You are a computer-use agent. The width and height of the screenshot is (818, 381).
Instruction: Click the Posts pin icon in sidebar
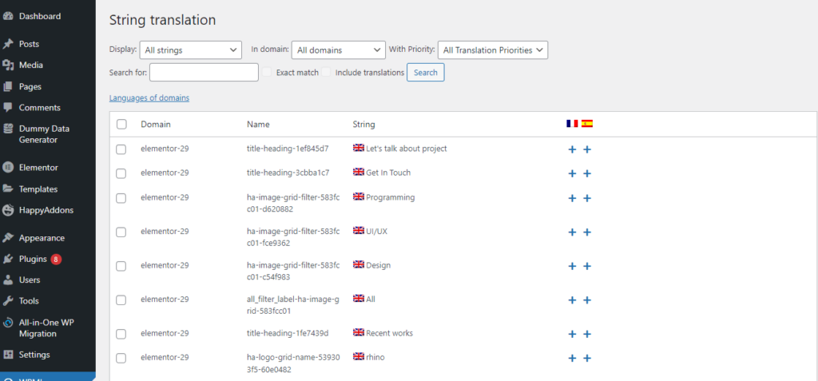pos(8,44)
